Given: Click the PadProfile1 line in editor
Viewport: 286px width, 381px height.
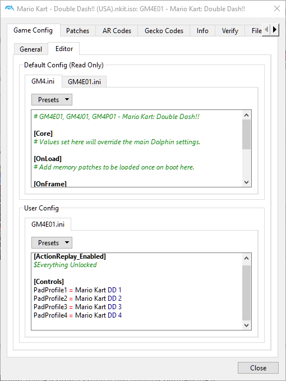Looking at the screenshot, I should (x=77, y=290).
